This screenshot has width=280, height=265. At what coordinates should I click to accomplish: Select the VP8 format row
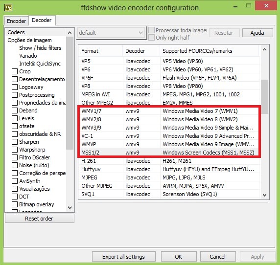pos(169,86)
